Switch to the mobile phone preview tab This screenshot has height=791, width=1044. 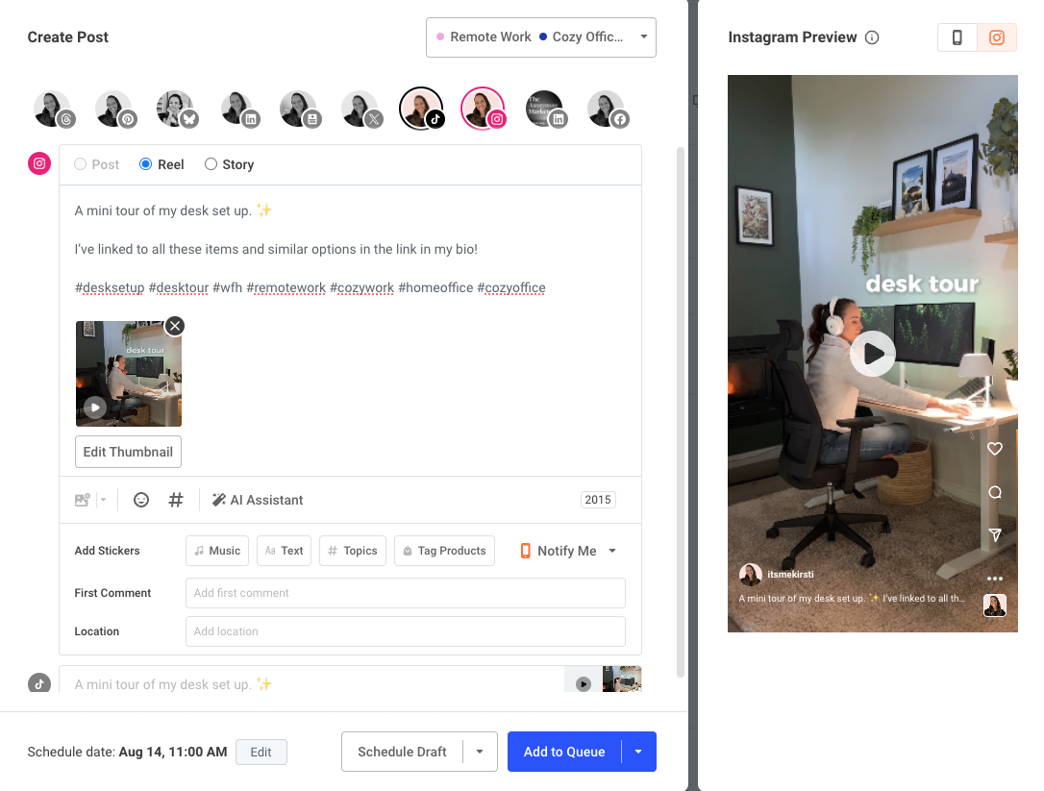957,37
